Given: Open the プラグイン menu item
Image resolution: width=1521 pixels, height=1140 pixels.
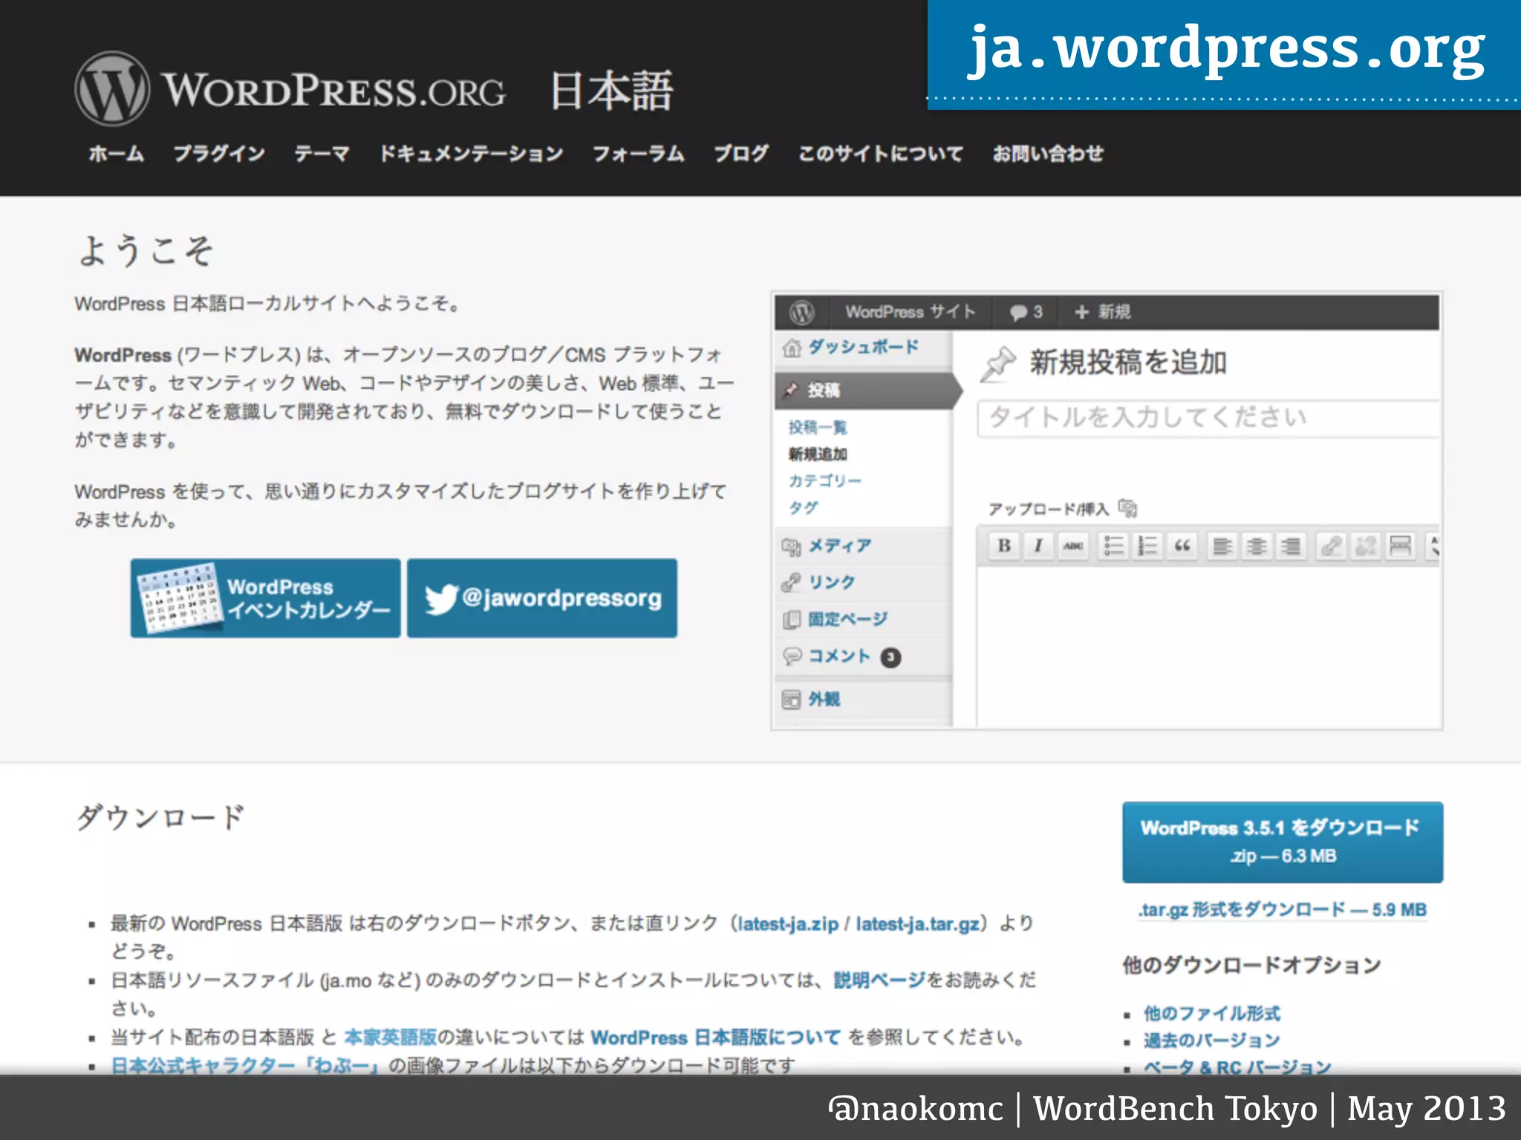Looking at the screenshot, I should (x=219, y=154).
